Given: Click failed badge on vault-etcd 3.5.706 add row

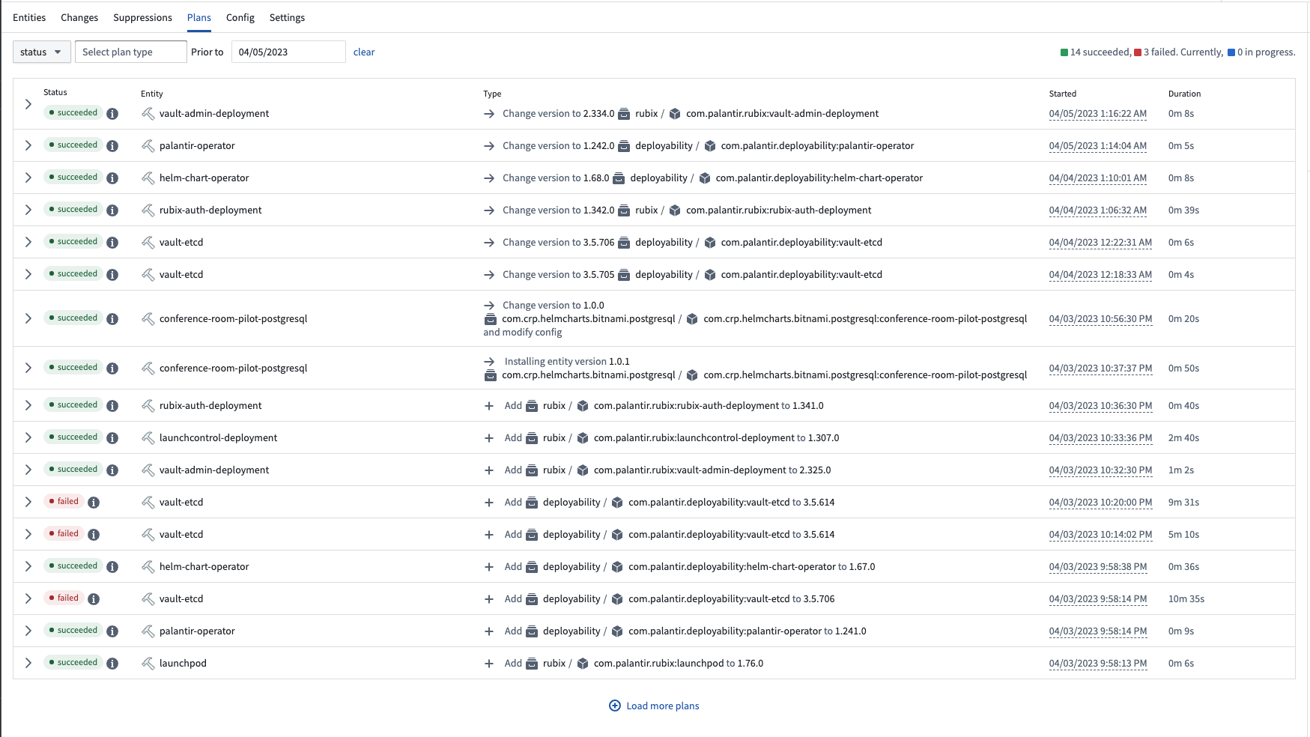Looking at the screenshot, I should coord(63,598).
